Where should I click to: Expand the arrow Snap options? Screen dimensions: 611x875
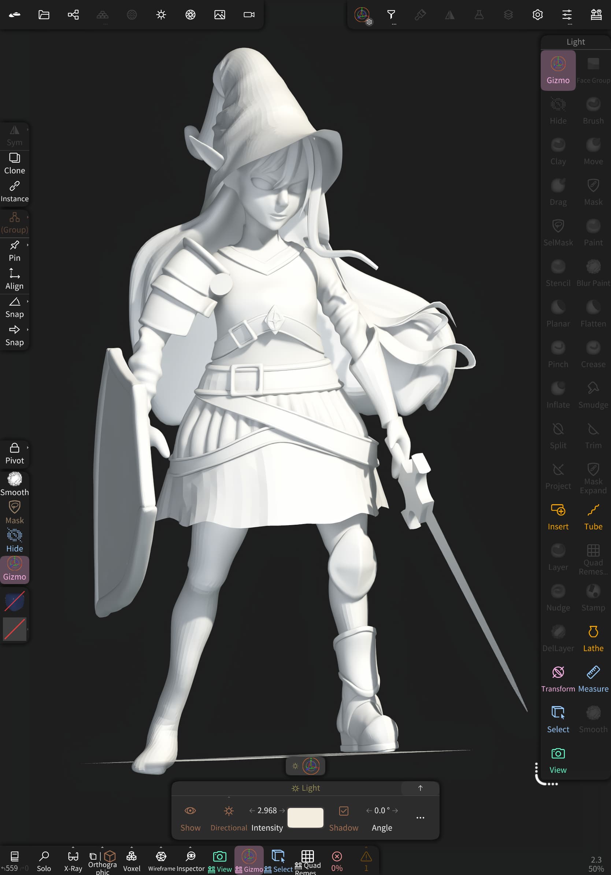[28, 329]
